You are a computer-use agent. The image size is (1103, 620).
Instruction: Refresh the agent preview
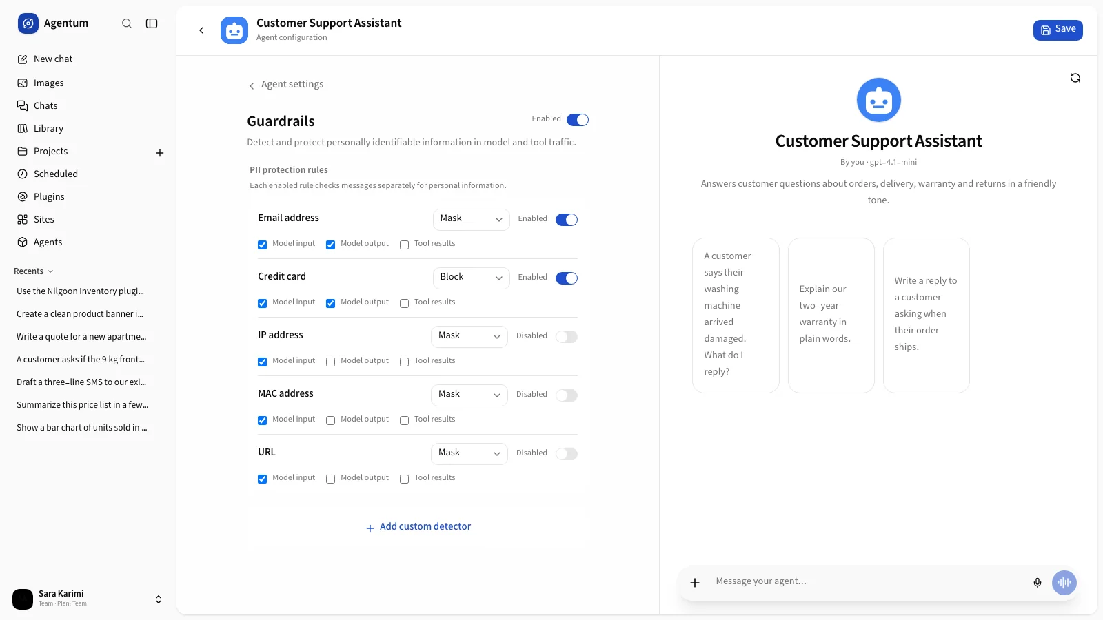coord(1075,78)
